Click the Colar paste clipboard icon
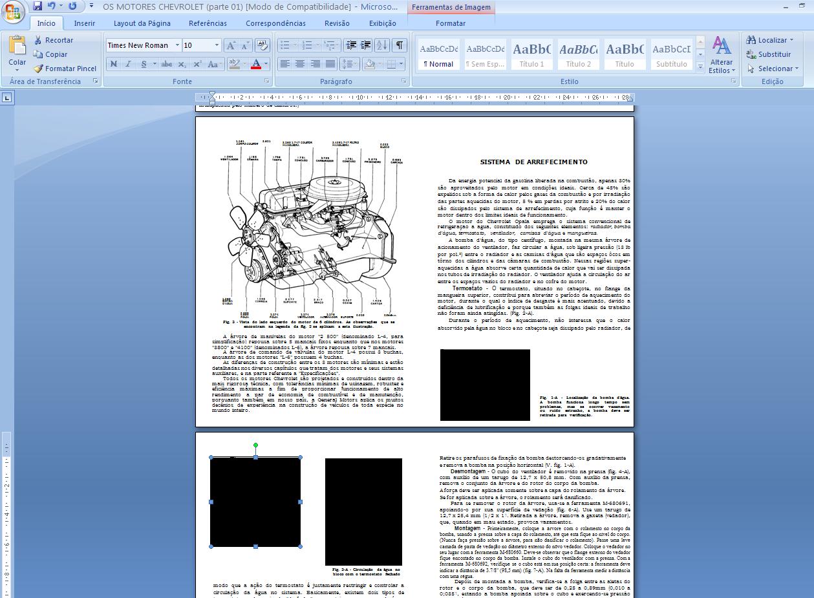Screen dimensions: 814x598 click(x=17, y=45)
